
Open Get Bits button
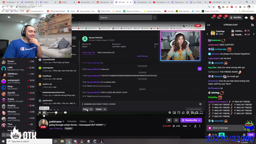pos(236,18)
